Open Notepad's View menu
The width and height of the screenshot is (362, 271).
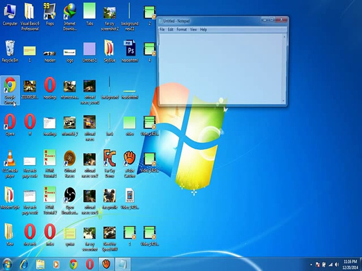coord(193,29)
